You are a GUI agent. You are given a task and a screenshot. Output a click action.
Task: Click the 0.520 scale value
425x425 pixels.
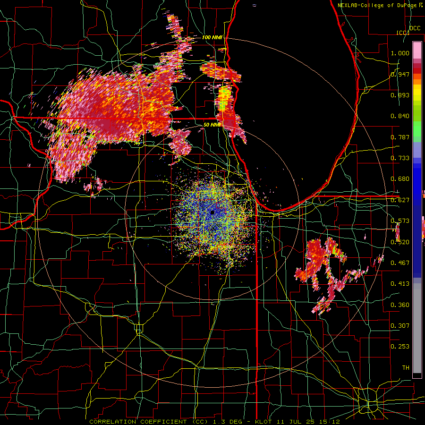pos(400,242)
